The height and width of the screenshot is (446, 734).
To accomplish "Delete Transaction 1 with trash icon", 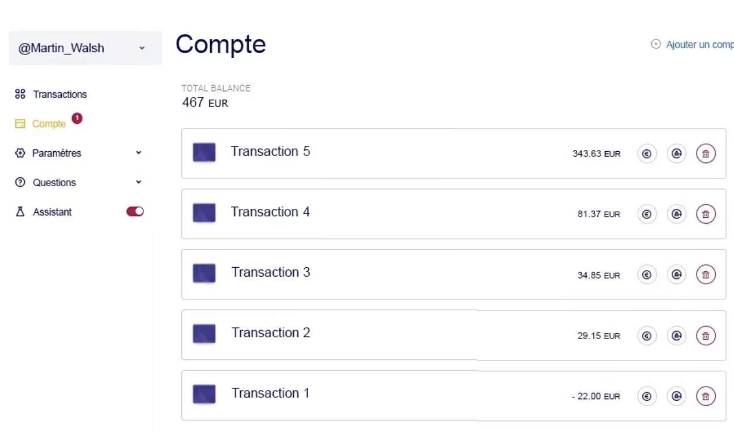I will coord(706,396).
